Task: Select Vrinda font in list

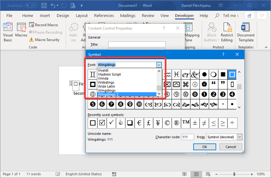Action: [x=127, y=78]
